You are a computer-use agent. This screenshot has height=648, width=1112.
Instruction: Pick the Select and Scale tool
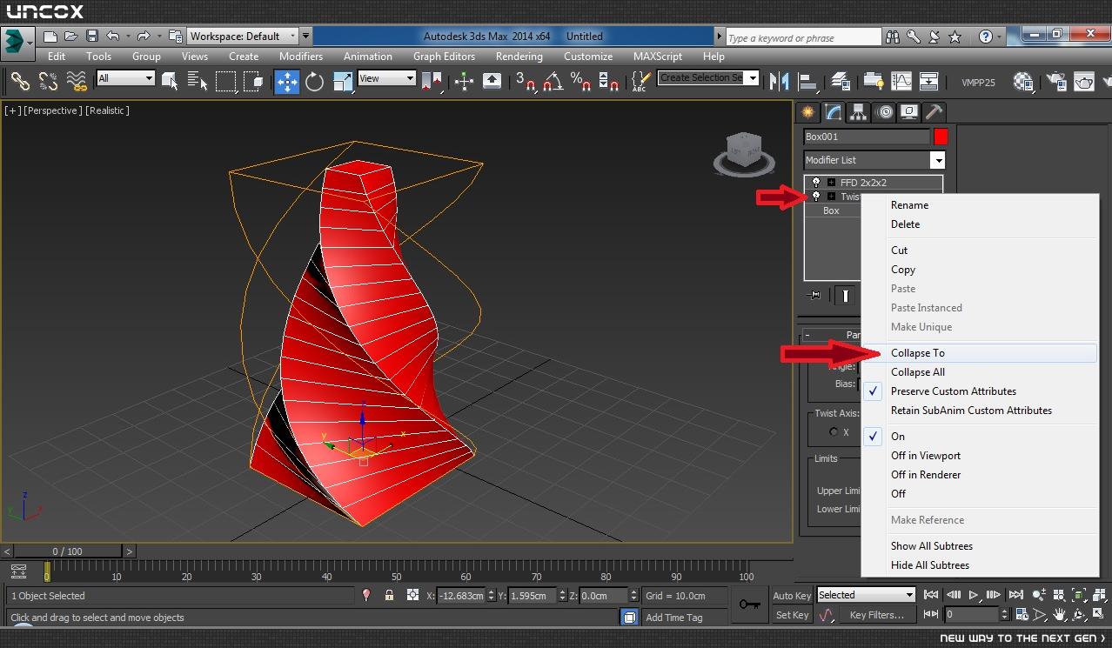point(343,82)
